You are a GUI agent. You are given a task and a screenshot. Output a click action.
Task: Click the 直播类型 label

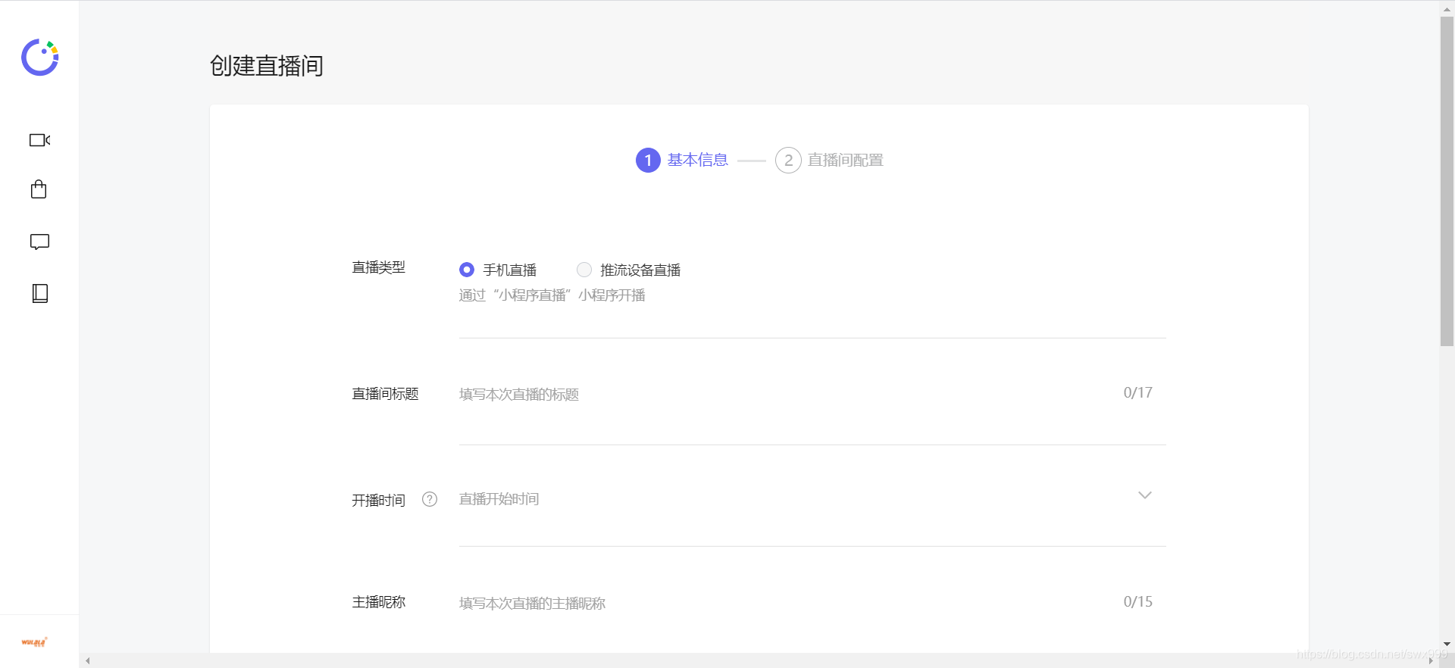tap(378, 267)
